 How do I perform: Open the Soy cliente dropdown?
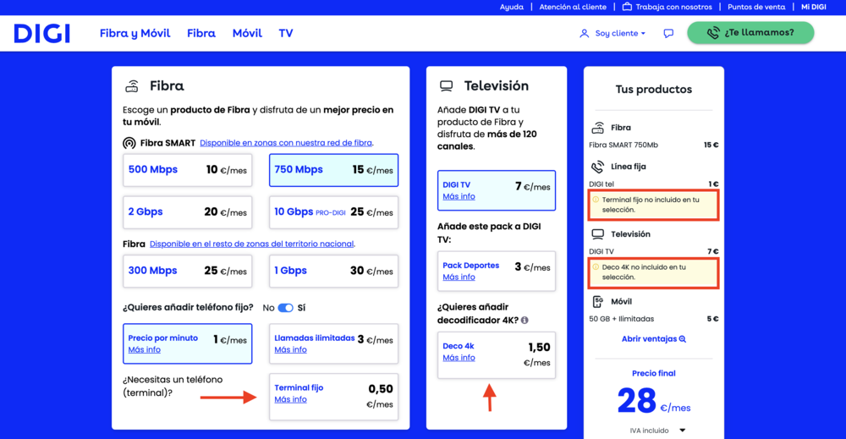coord(619,34)
